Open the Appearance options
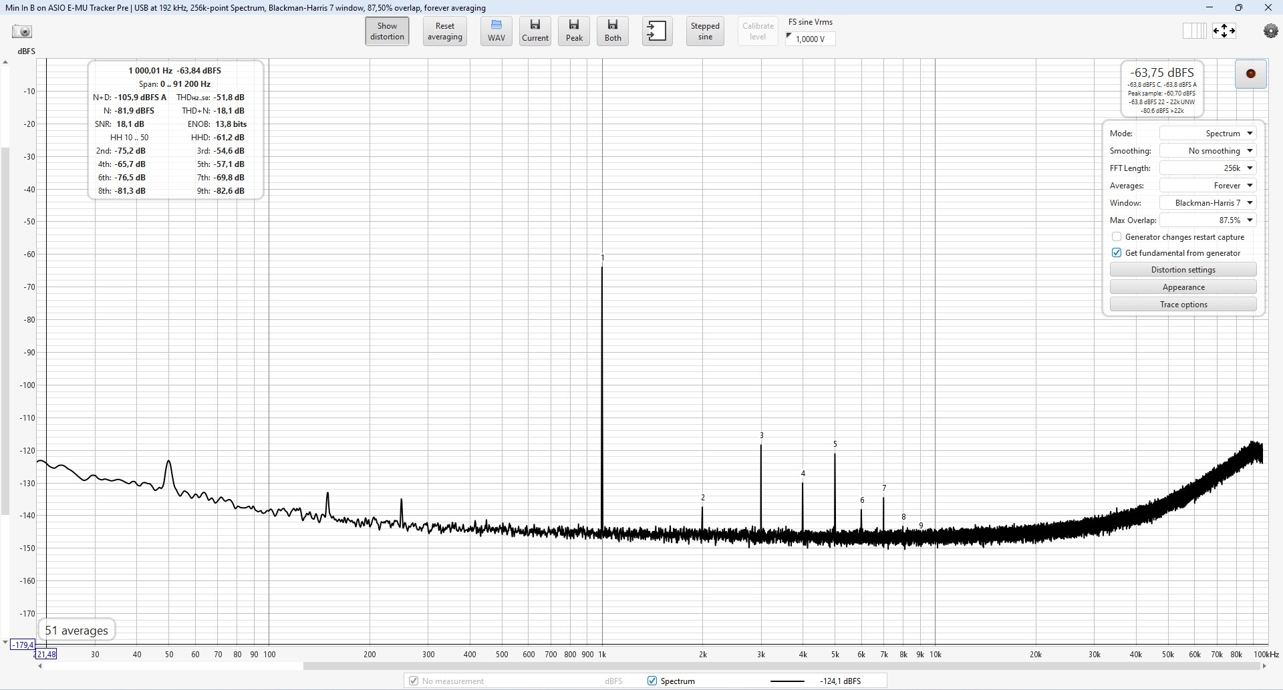1283x690 pixels. pyautogui.click(x=1183, y=287)
